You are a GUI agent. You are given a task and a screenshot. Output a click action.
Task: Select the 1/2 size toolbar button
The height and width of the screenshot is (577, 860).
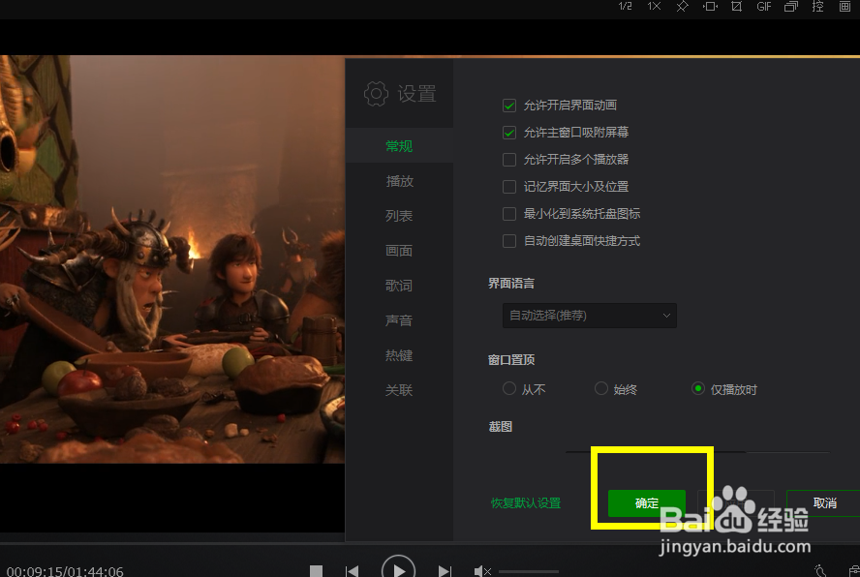click(x=626, y=7)
